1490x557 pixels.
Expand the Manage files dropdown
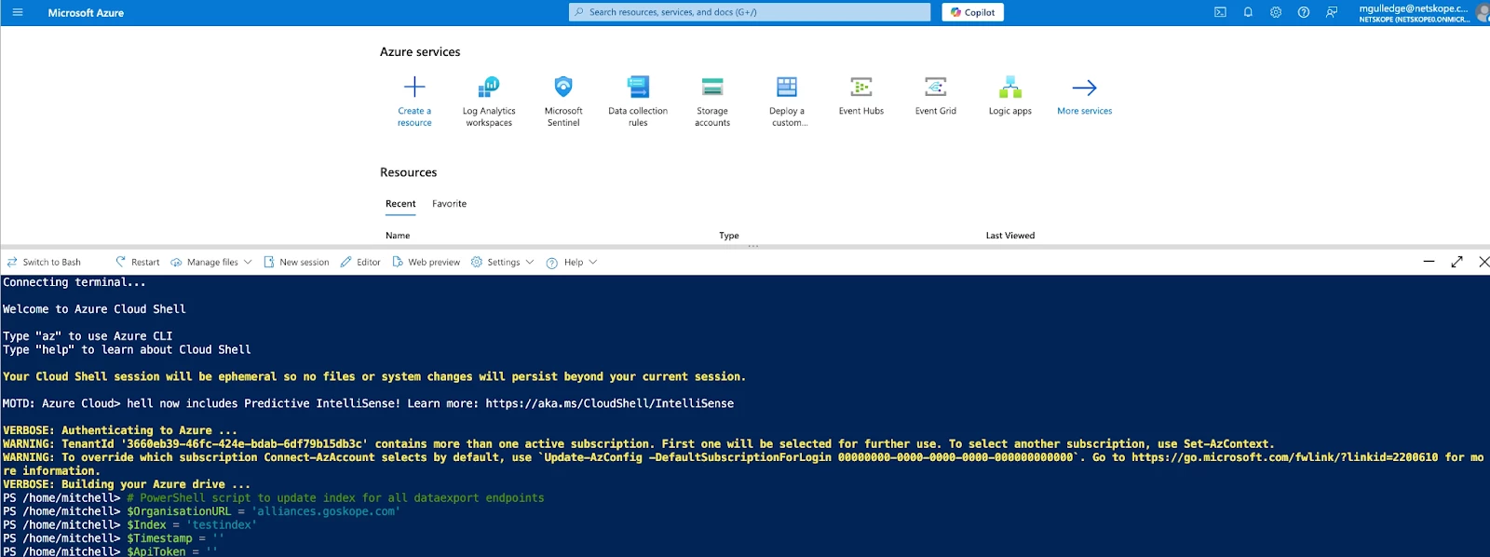tap(211, 263)
